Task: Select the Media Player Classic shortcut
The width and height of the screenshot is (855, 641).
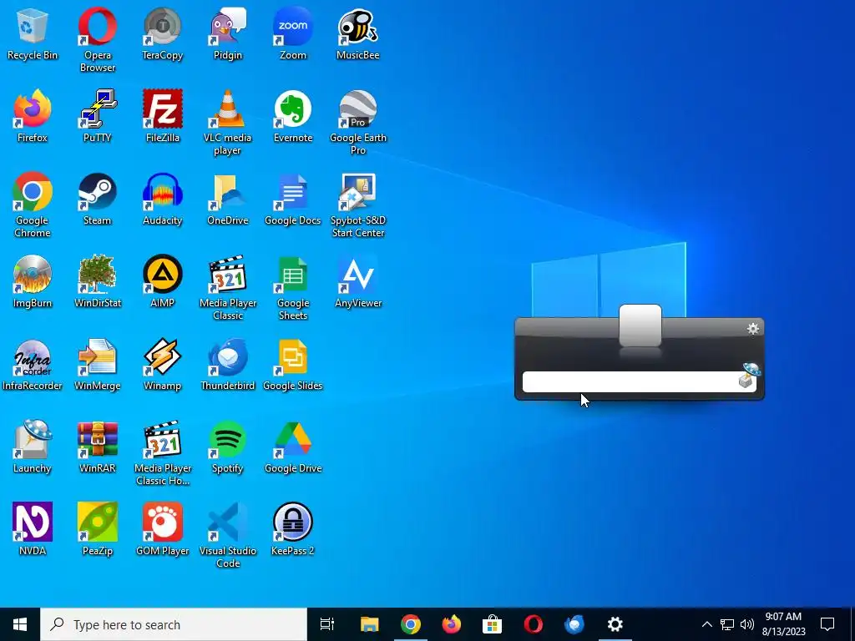Action: (228, 288)
